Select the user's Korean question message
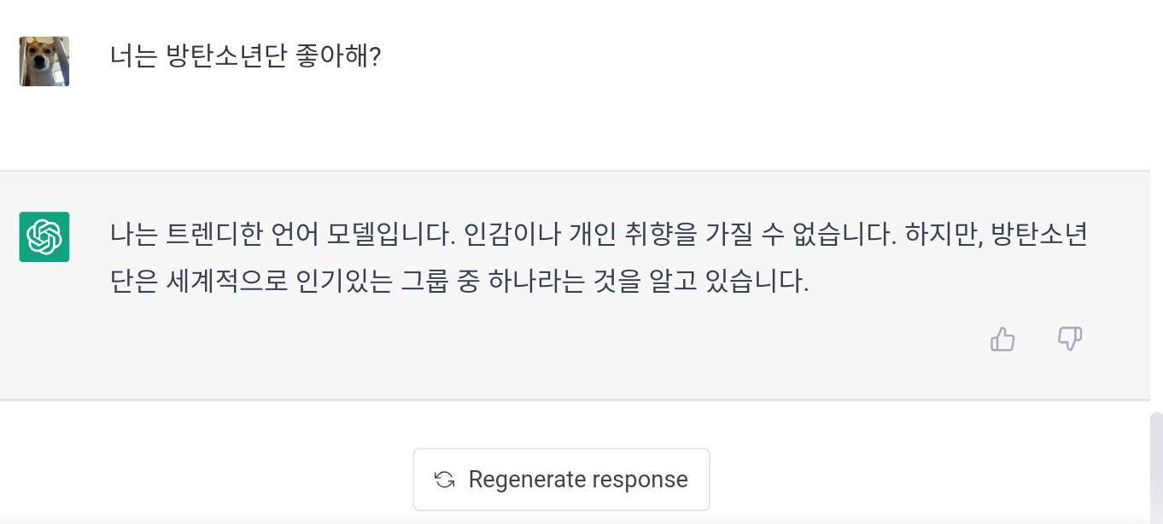This screenshot has height=524, width=1163. pyautogui.click(x=245, y=57)
